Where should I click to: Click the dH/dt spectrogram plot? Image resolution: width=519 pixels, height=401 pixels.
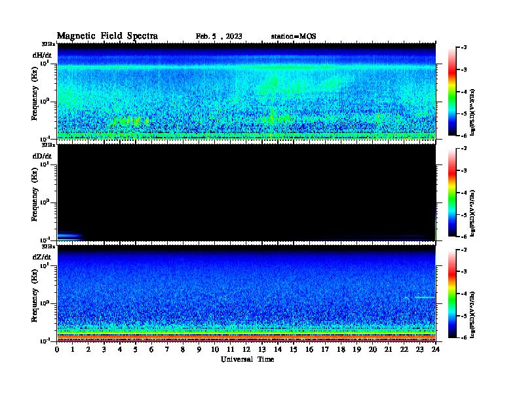pos(246,91)
